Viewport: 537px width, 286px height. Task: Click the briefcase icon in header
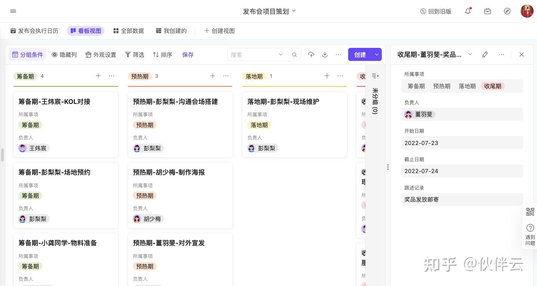pos(487,11)
